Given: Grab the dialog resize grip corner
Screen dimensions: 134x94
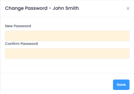Looking at the screenshot, I should [133, 93].
